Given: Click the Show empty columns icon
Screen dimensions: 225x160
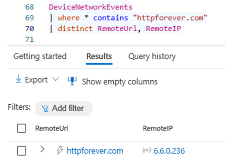Looking at the screenshot, I should (72, 81).
